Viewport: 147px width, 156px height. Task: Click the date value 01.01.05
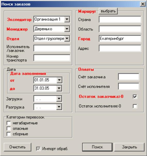42,80
